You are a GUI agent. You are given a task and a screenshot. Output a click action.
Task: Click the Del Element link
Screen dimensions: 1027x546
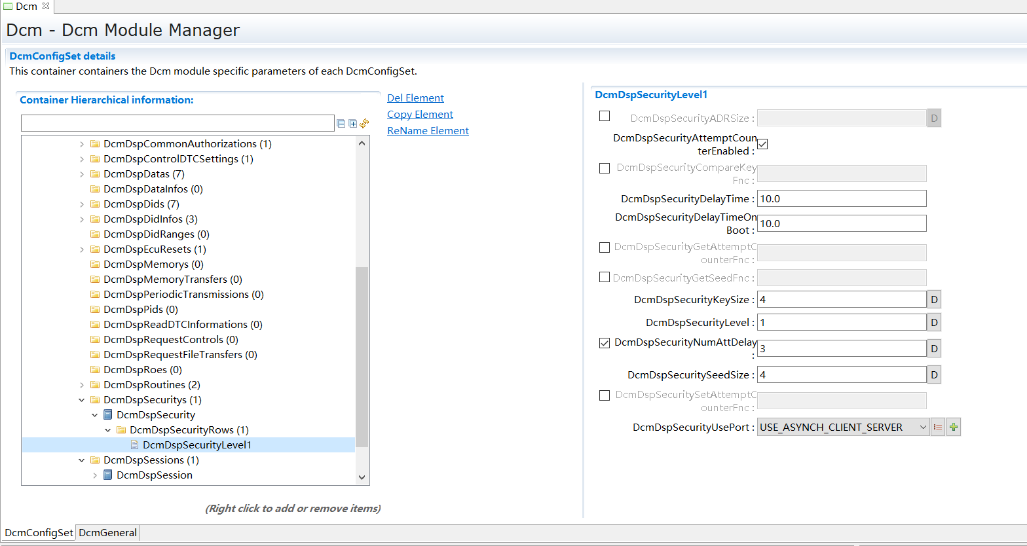[415, 98]
